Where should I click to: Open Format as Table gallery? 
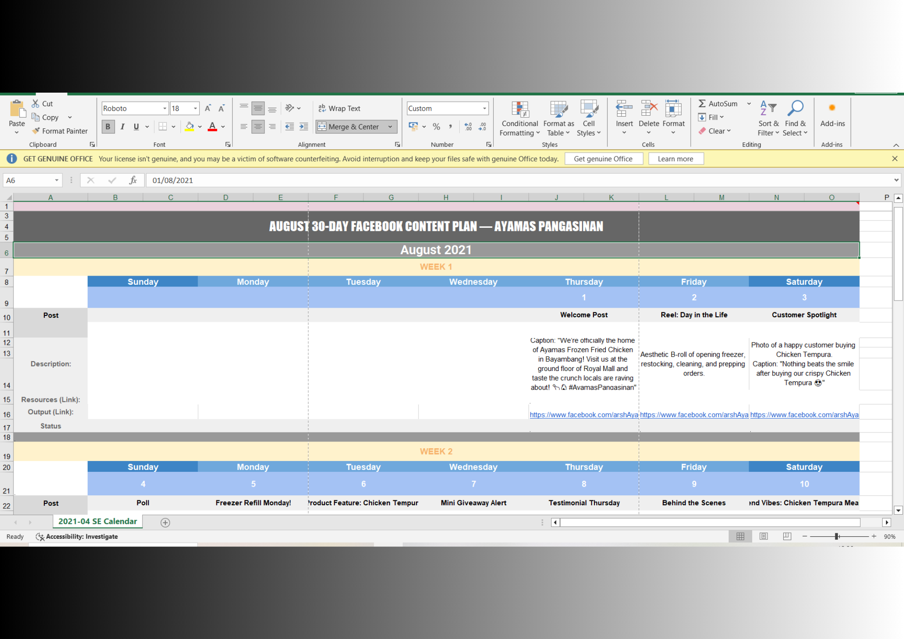click(559, 118)
